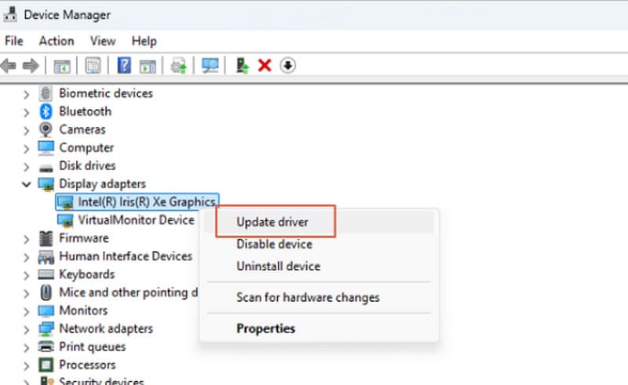Click the forward arrow in toolbar
This screenshot has height=385, width=628.
(x=31, y=66)
